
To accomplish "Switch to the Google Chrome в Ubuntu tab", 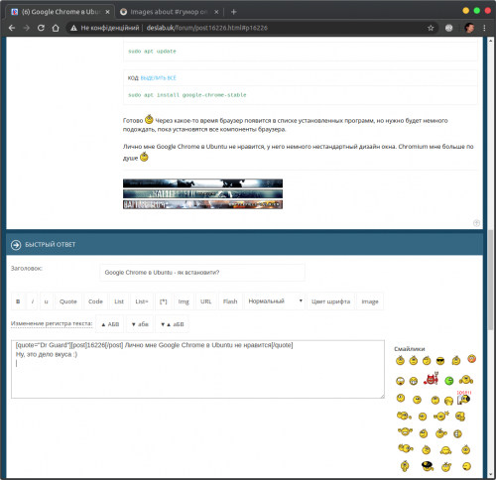I will click(61, 12).
